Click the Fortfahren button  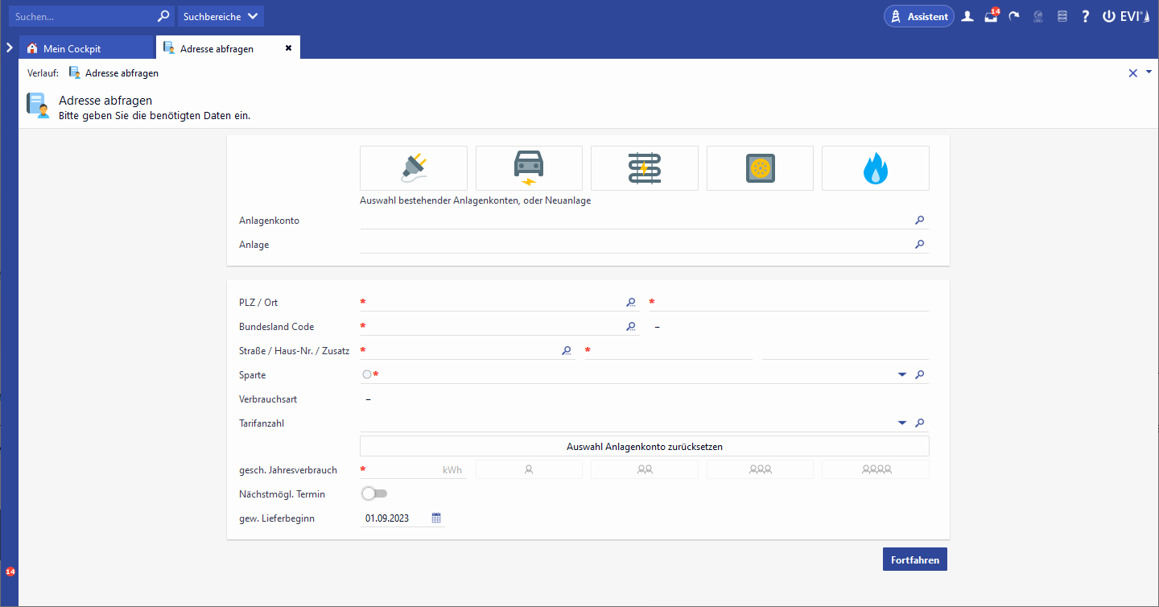coord(914,560)
